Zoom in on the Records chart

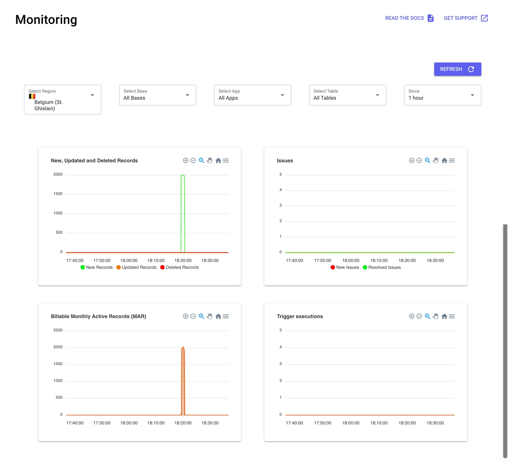point(186,161)
